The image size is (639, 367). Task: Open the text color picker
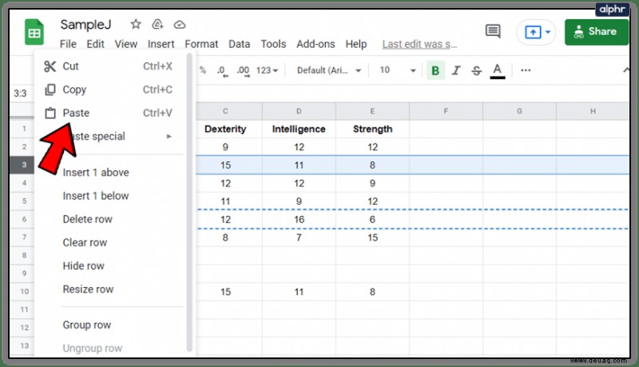(497, 71)
